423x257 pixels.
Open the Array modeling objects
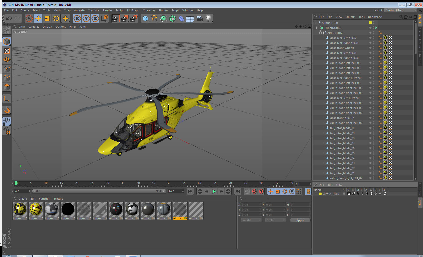coord(172,18)
